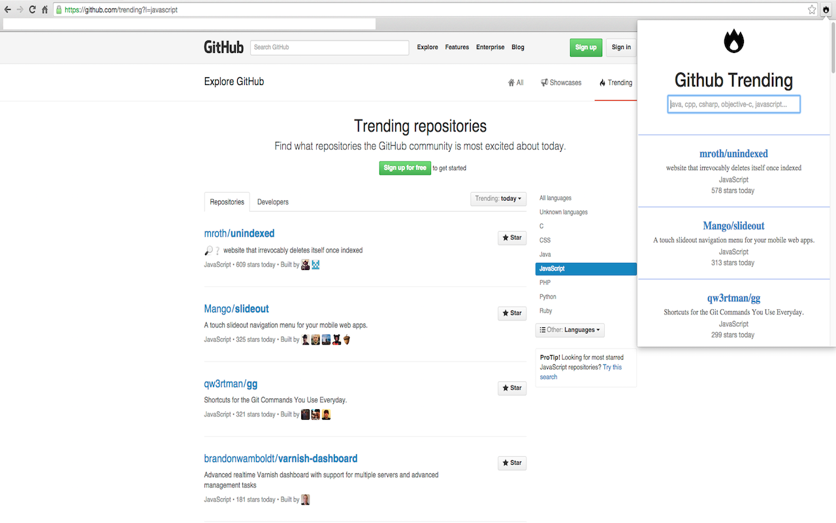
Task: Star the mroth/unindexed repository
Action: (512, 238)
